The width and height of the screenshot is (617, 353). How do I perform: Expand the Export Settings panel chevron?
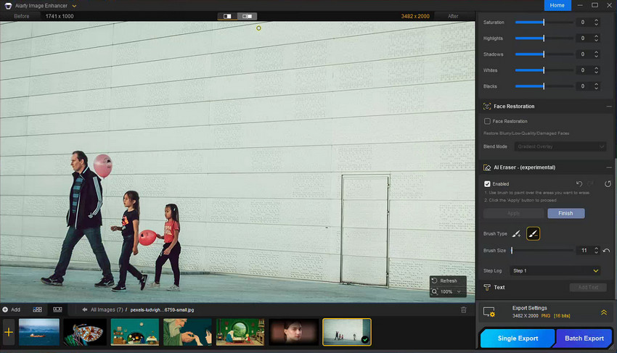coord(604,312)
